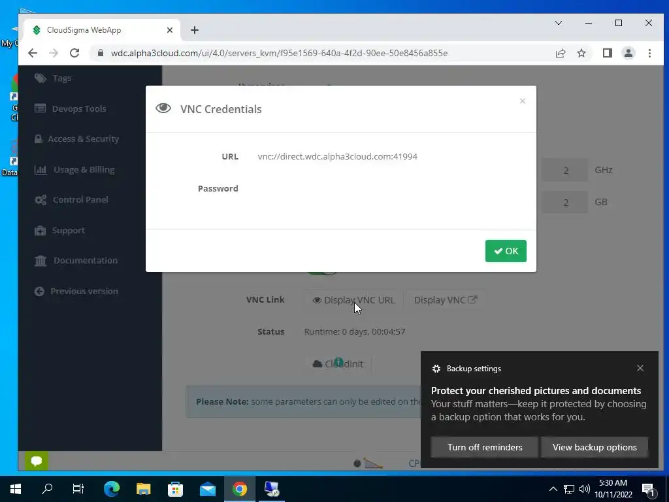Click the Chrome taskbar icon
This screenshot has width=669, height=502.
tap(239, 489)
